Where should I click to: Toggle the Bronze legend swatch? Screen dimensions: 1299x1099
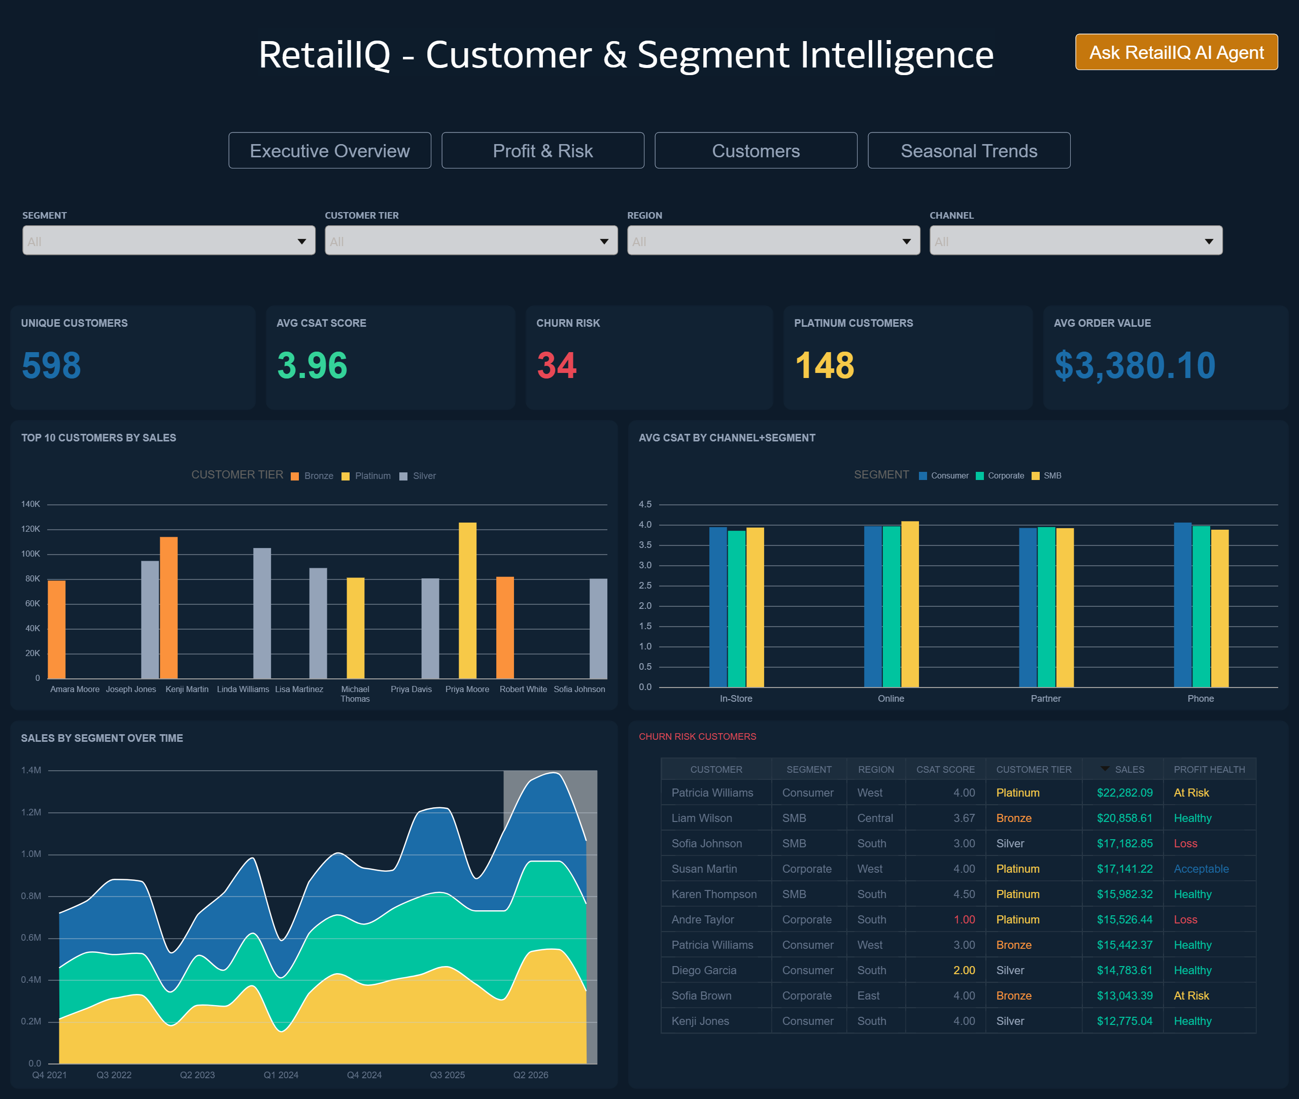coord(295,476)
